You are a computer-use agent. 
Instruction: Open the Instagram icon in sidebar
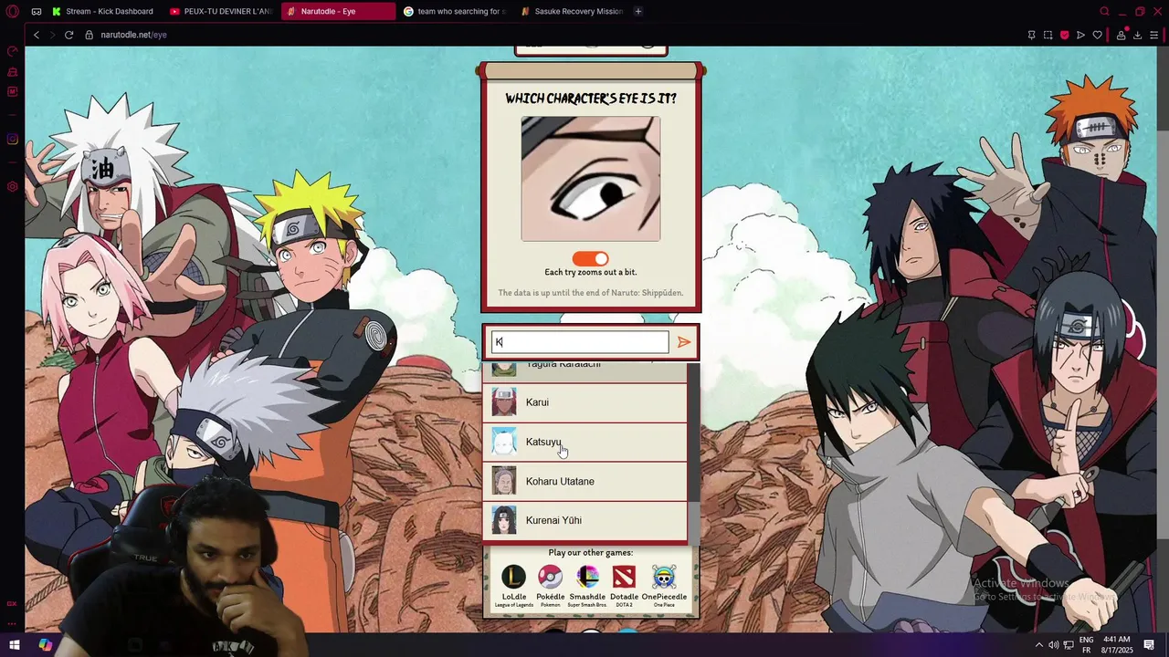[x=12, y=139]
